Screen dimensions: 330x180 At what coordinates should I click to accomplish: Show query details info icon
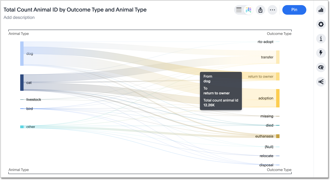pyautogui.click(x=321, y=39)
